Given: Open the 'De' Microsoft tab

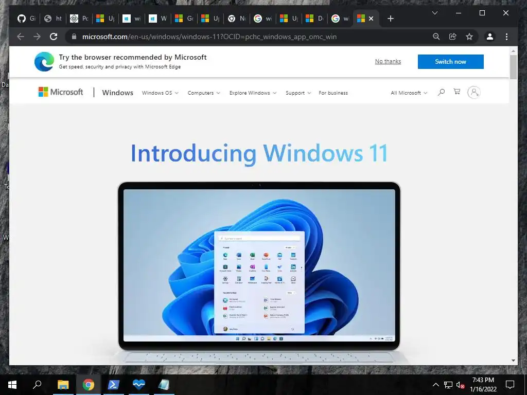Looking at the screenshot, I should [x=315, y=19].
